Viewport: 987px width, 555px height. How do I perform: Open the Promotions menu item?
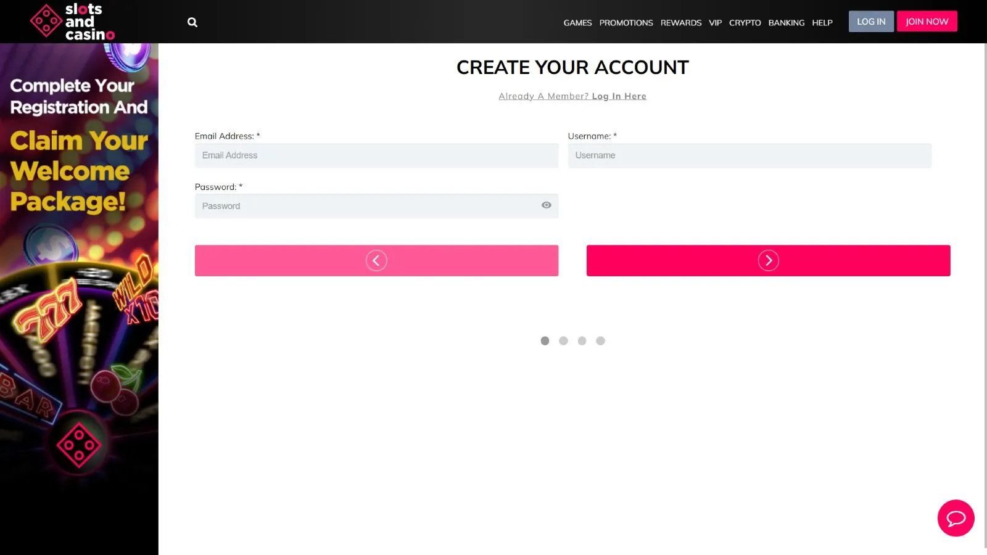click(x=626, y=23)
